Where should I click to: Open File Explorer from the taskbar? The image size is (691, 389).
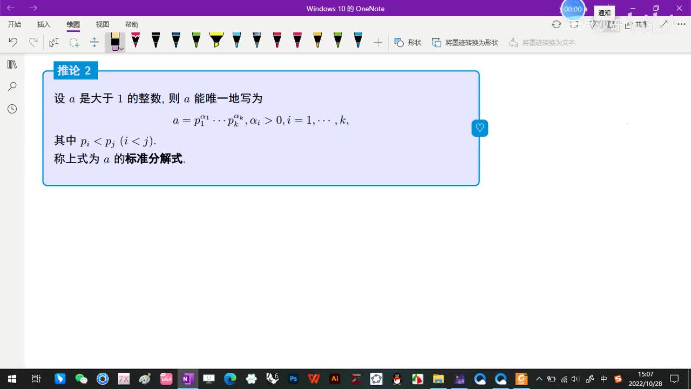click(x=438, y=379)
